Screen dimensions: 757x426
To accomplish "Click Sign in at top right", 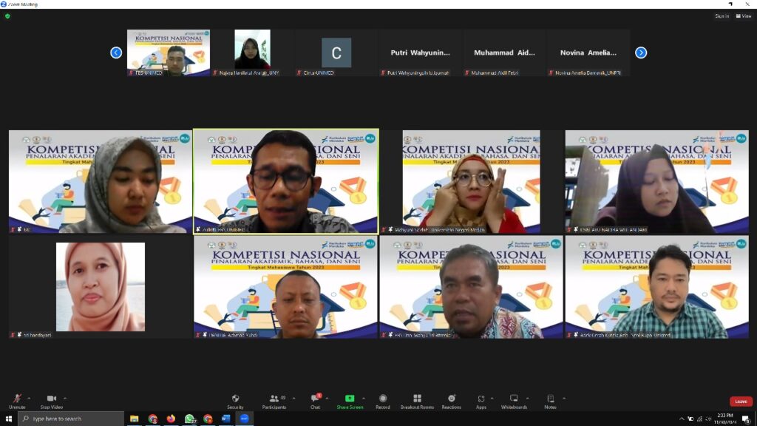I will tap(722, 16).
